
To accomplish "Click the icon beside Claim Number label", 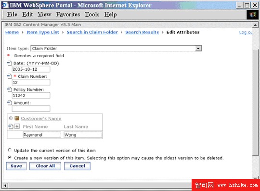I will (x=10, y=76).
